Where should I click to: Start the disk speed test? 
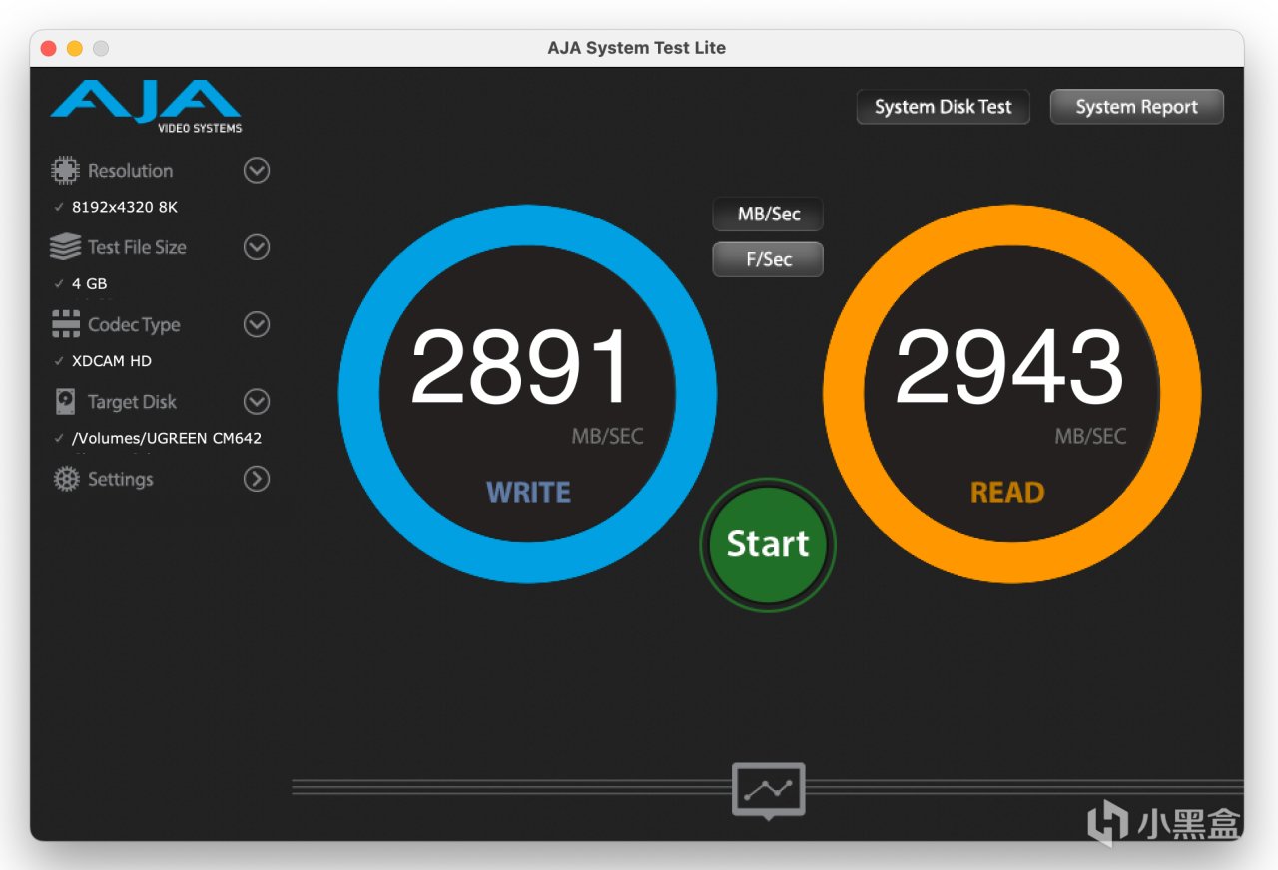[768, 544]
